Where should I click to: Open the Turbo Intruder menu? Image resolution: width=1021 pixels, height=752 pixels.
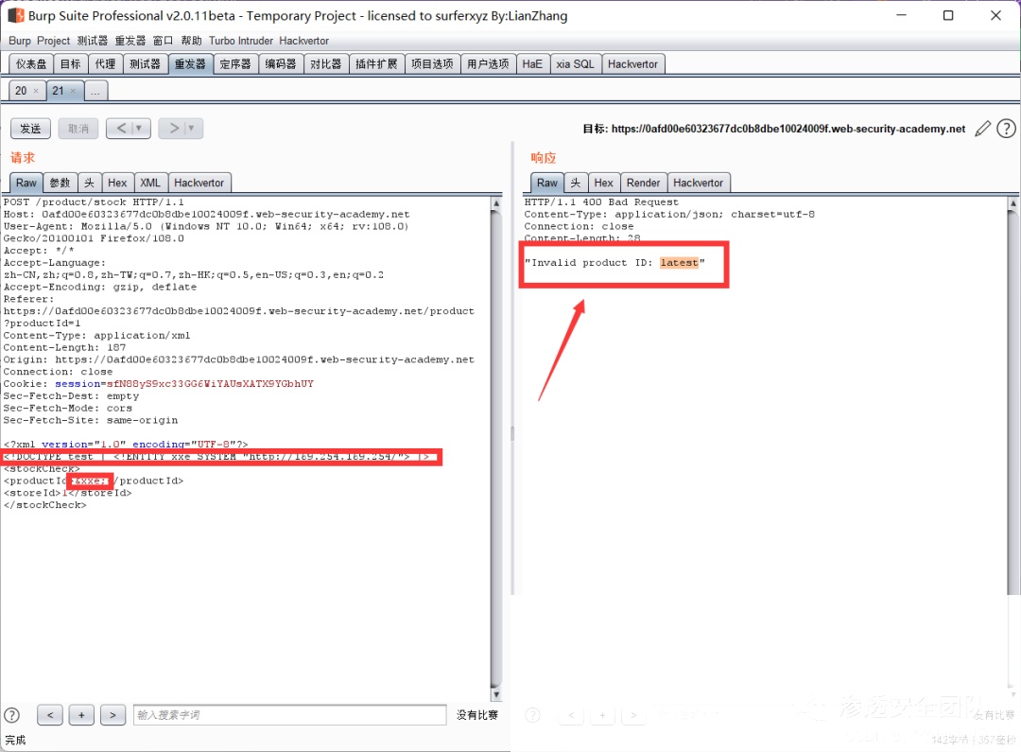tap(241, 41)
